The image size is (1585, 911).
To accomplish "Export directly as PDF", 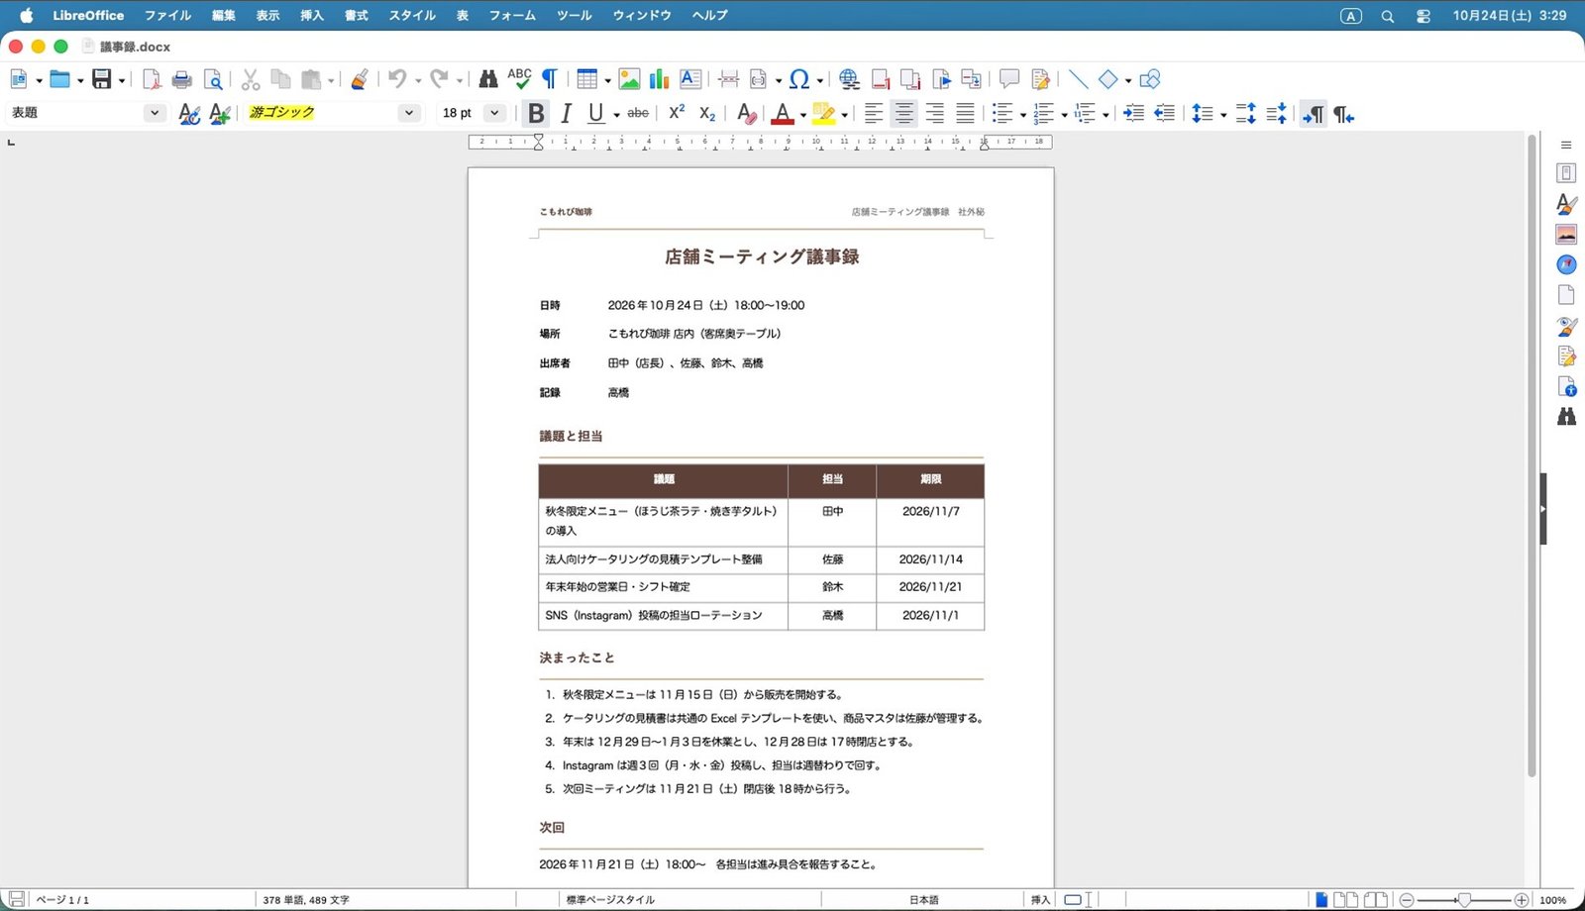I will click(152, 79).
